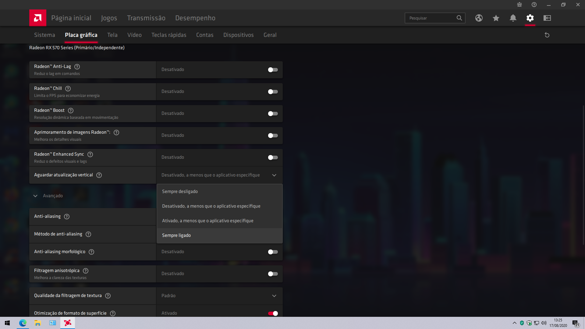The height and width of the screenshot is (329, 585).
Task: Open Windows action center notifications
Action: [576, 323]
